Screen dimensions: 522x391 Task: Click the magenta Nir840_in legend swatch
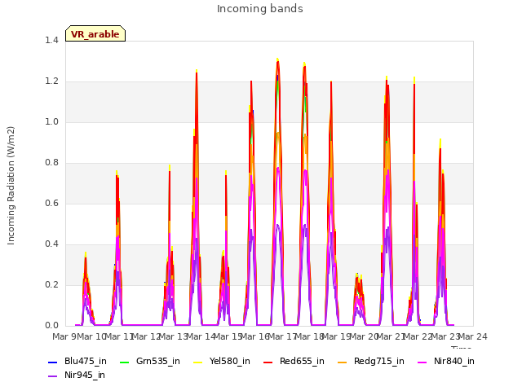(x=422, y=362)
